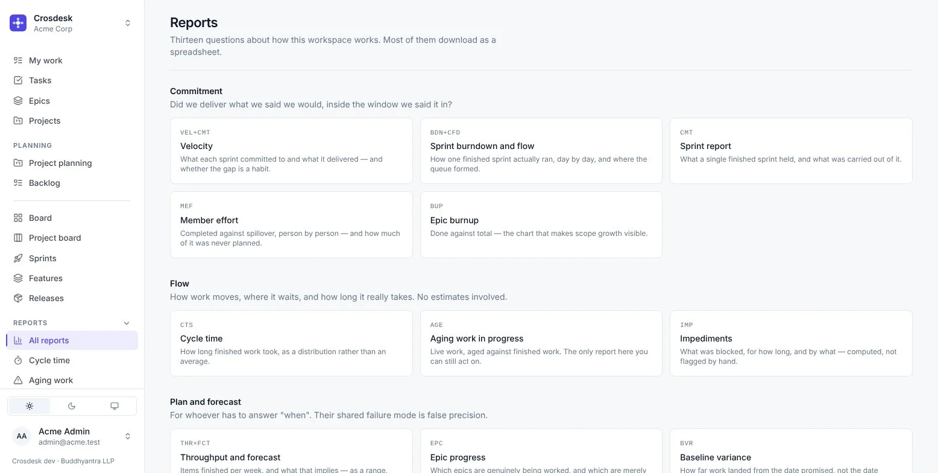This screenshot has height=473, width=938.
Task: Select the Board grid icon
Action: [18, 218]
